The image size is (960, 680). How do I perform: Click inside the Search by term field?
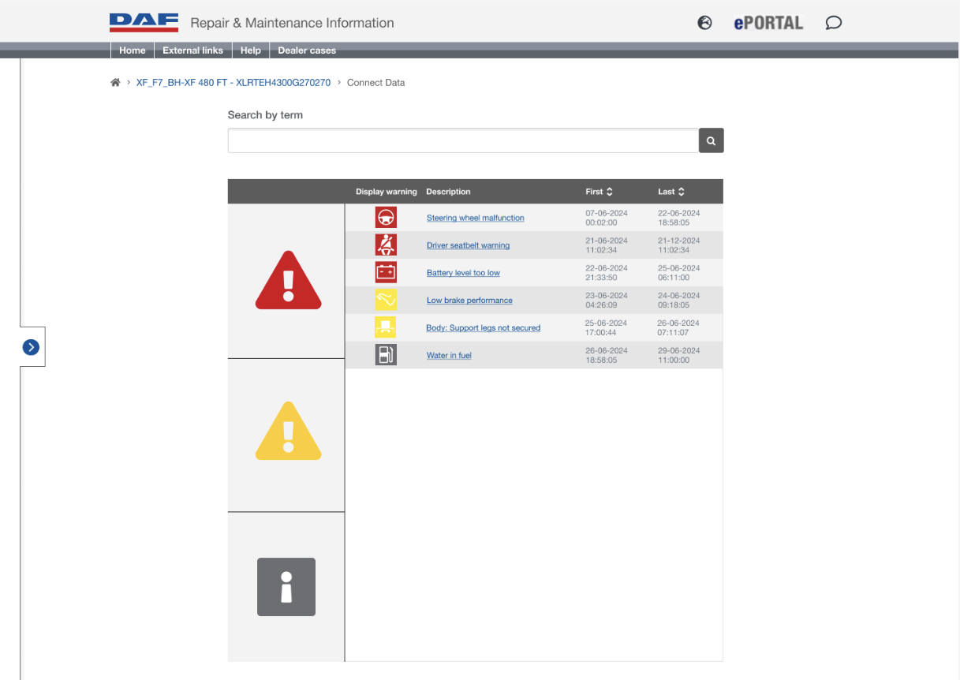pos(462,140)
